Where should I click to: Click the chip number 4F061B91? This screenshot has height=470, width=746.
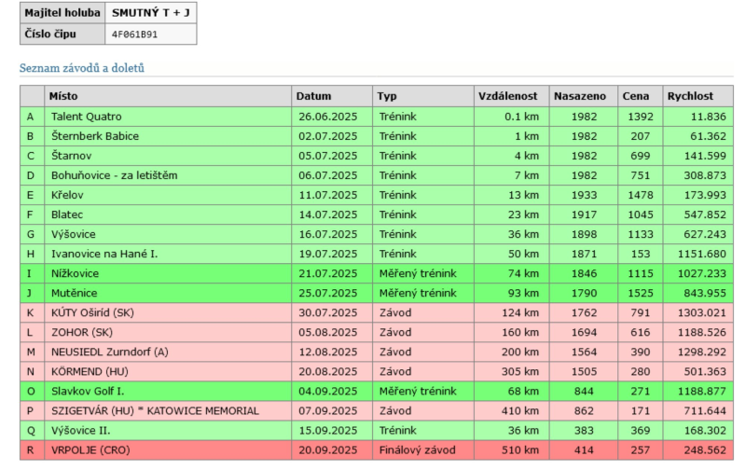(x=134, y=35)
